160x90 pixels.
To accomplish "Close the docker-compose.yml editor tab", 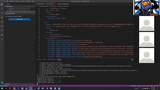I will coord(69,4).
